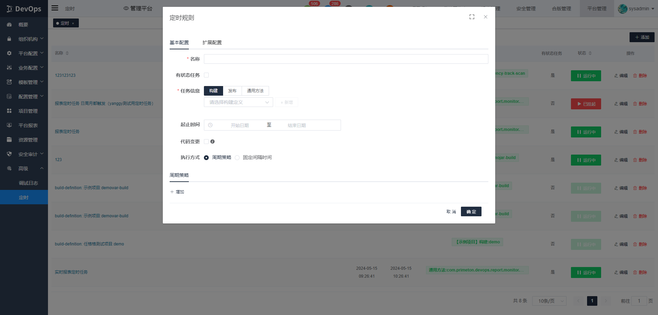Click the fullscreen icon in dialog header
Screen dimensions: 658x315
point(472,17)
